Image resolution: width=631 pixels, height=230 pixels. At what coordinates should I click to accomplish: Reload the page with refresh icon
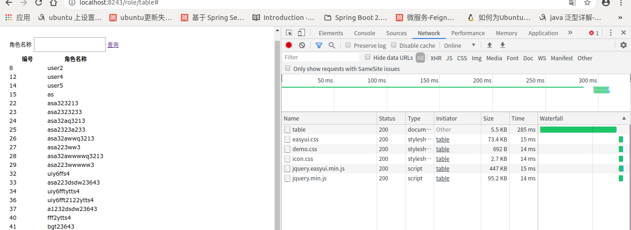[38, 2]
